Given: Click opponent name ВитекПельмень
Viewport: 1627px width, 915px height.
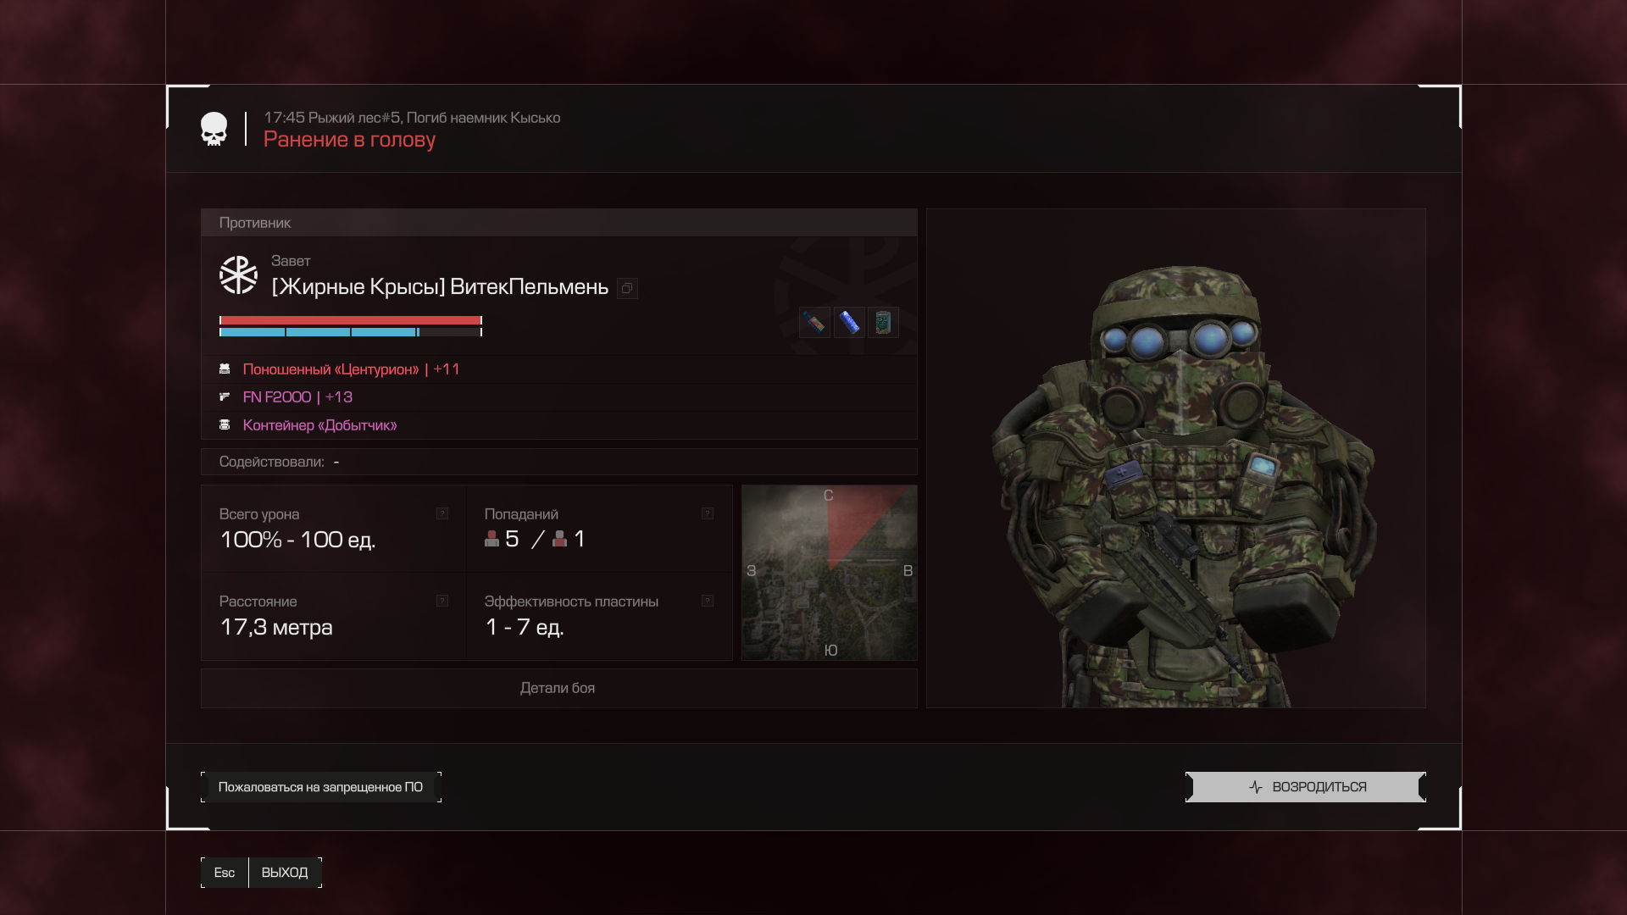Looking at the screenshot, I should [x=529, y=287].
